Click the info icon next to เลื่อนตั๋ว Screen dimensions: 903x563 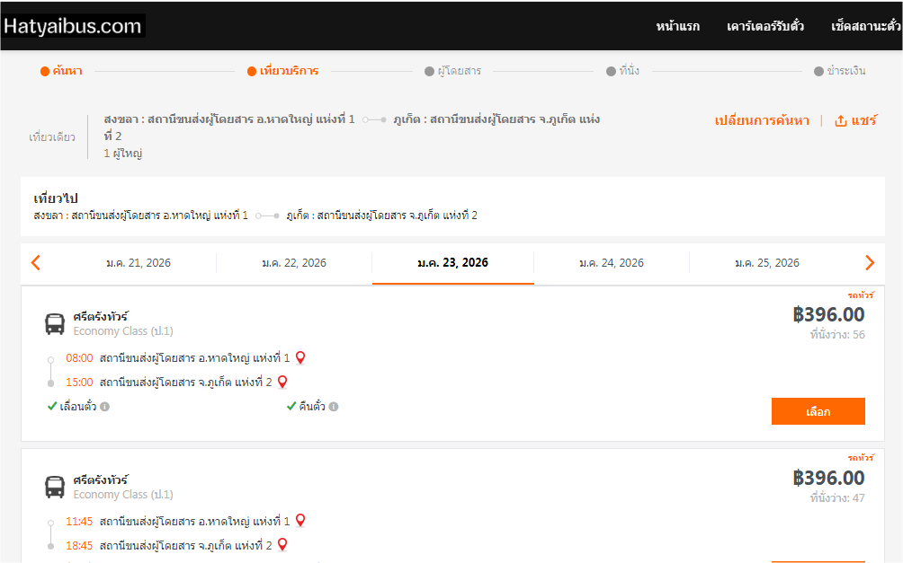click(105, 407)
